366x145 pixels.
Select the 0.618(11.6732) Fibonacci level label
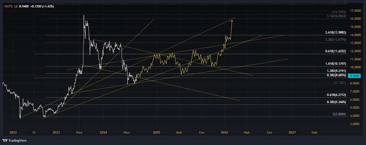pyautogui.click(x=335, y=51)
